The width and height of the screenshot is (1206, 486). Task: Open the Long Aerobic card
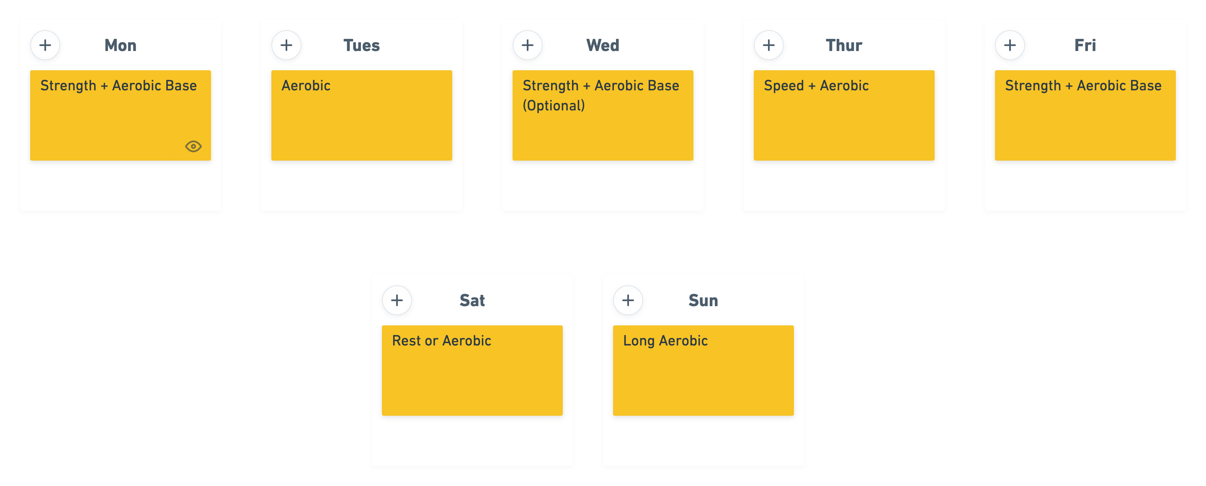[x=703, y=371]
